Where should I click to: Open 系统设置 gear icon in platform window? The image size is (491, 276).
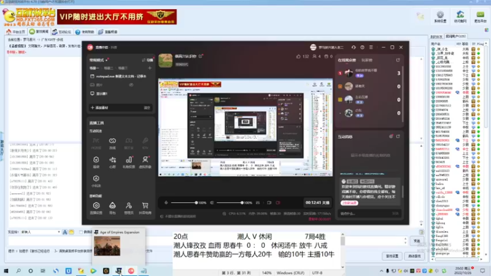click(440, 17)
